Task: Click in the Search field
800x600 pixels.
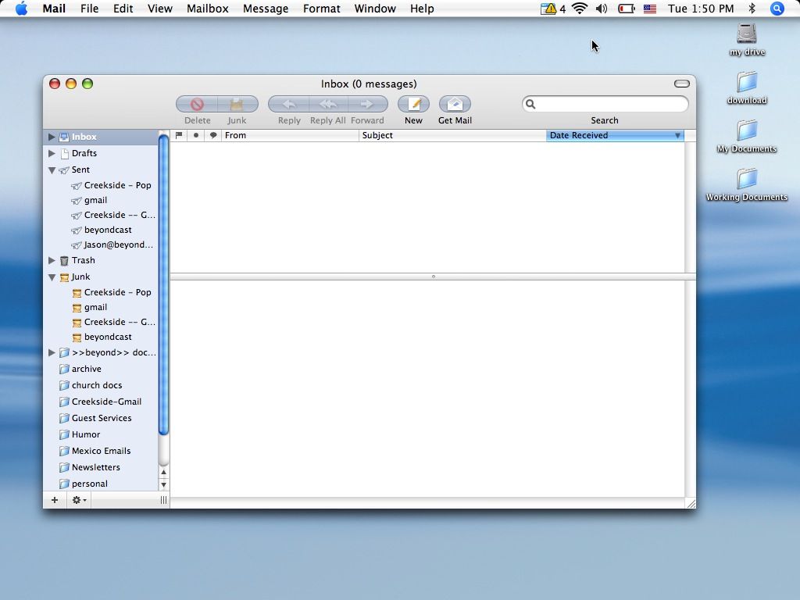Action: pos(611,104)
